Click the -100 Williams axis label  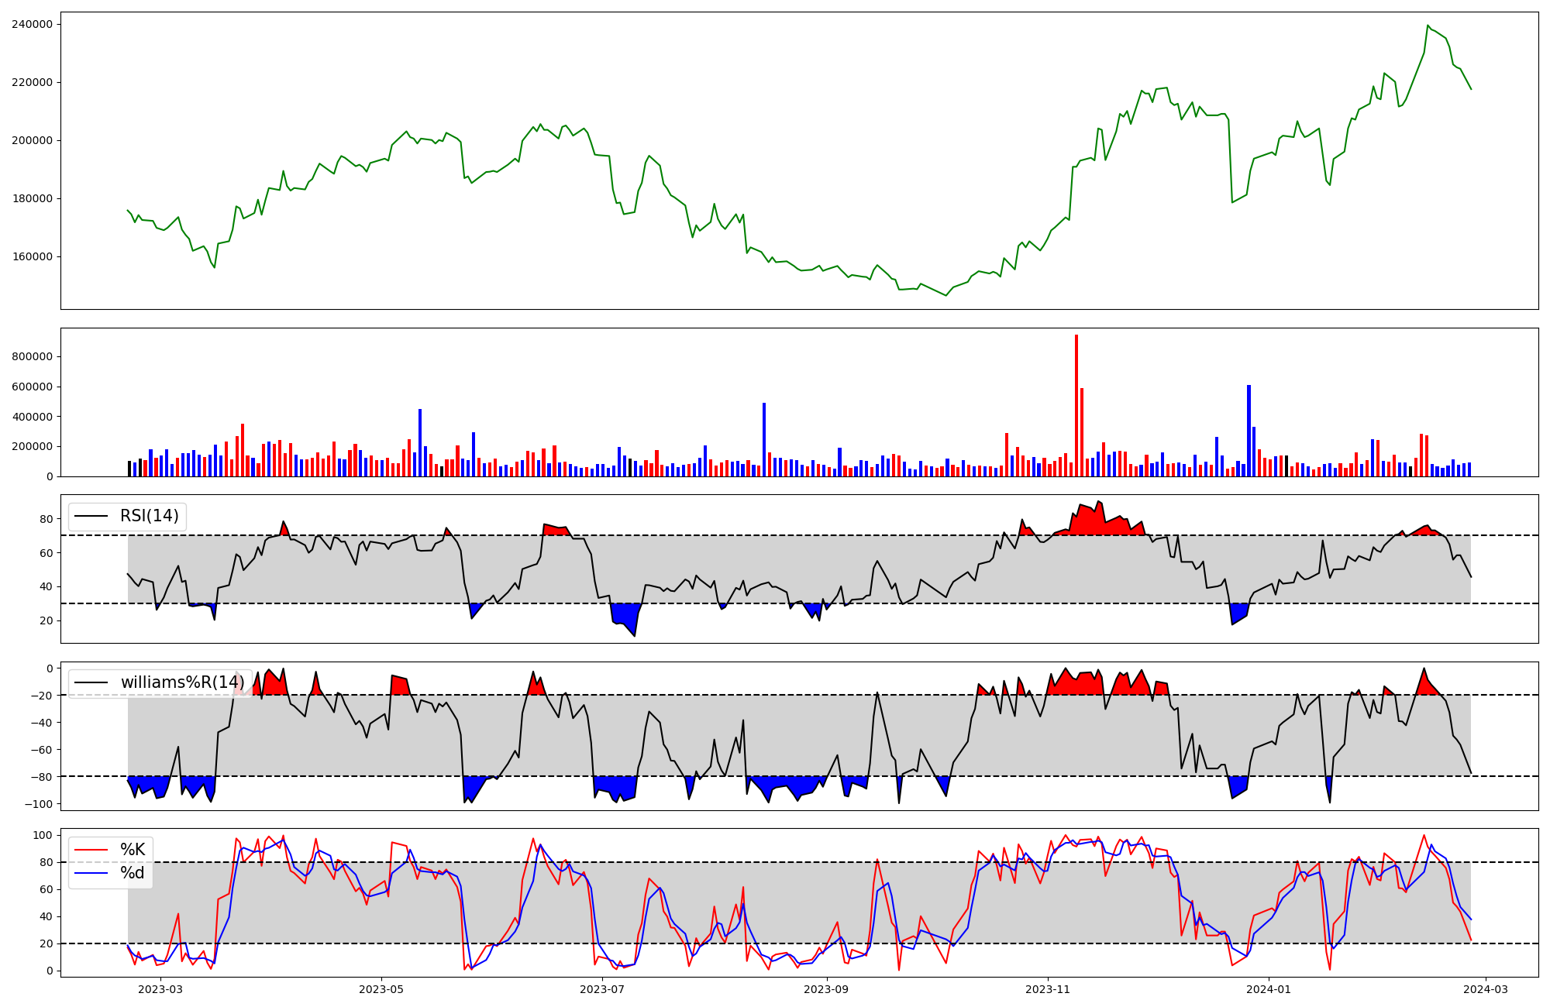(39, 804)
